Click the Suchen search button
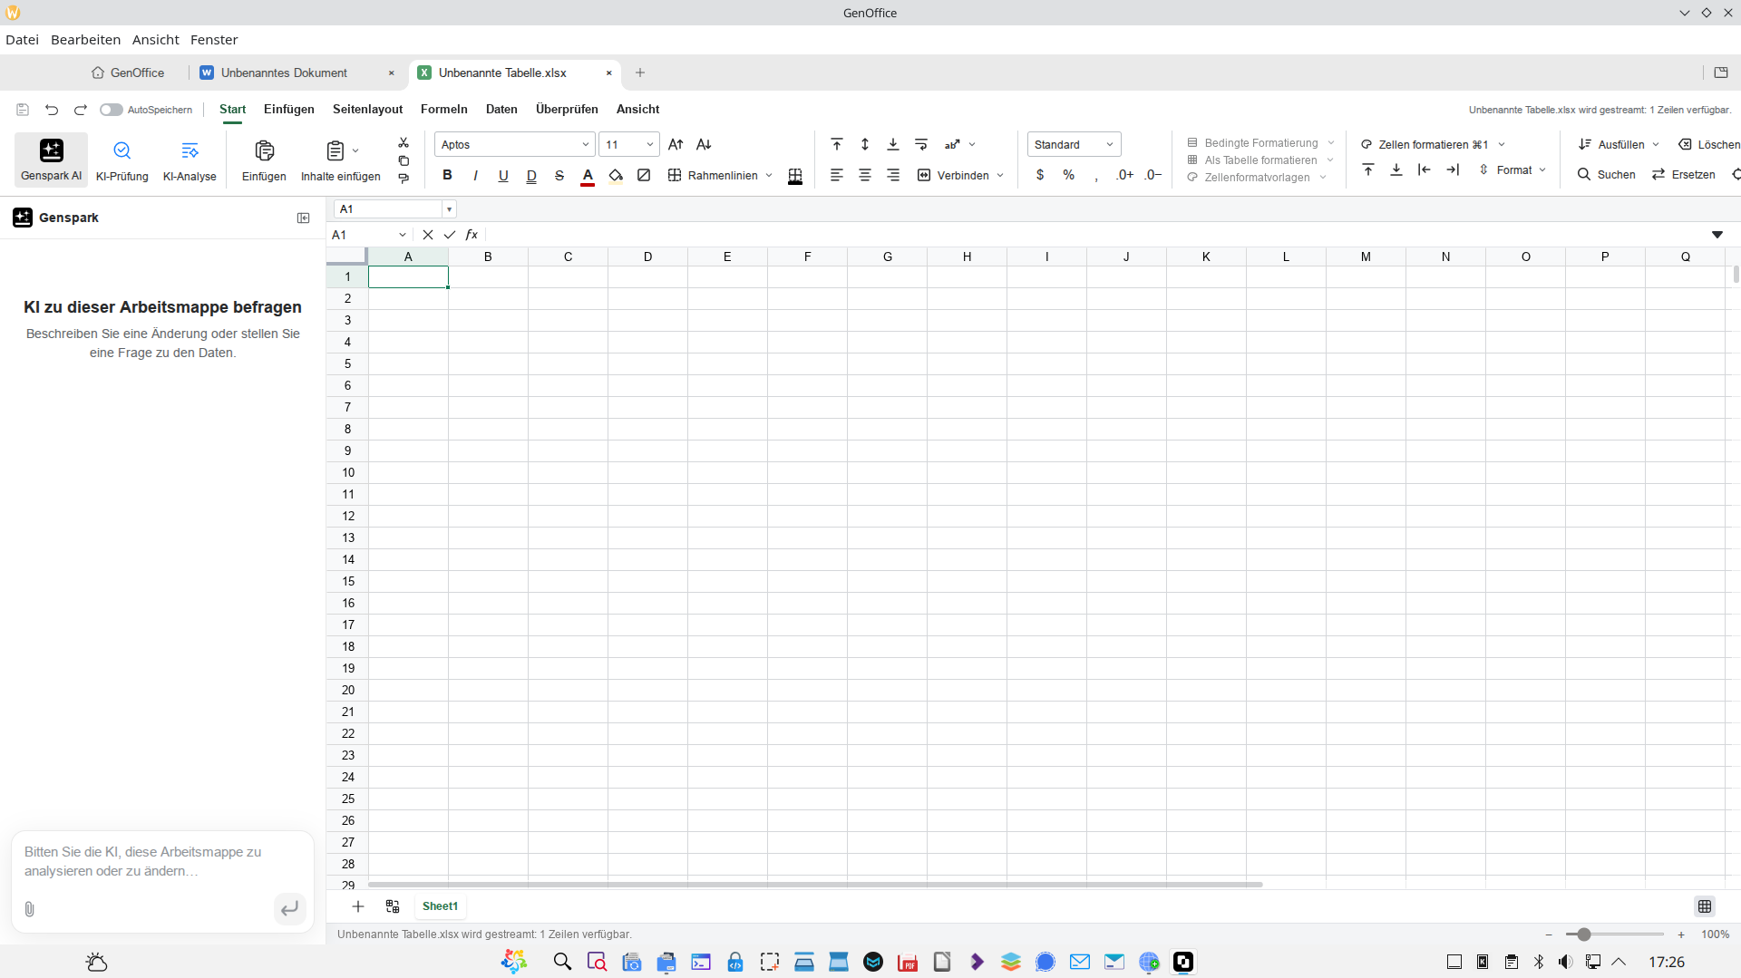 pyautogui.click(x=1606, y=174)
